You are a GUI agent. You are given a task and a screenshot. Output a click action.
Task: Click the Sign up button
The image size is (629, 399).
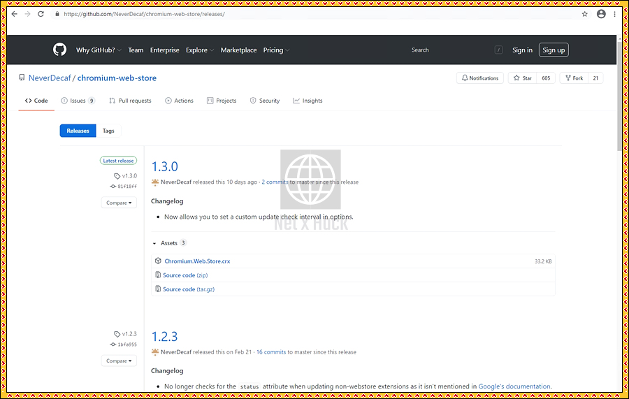coord(554,50)
